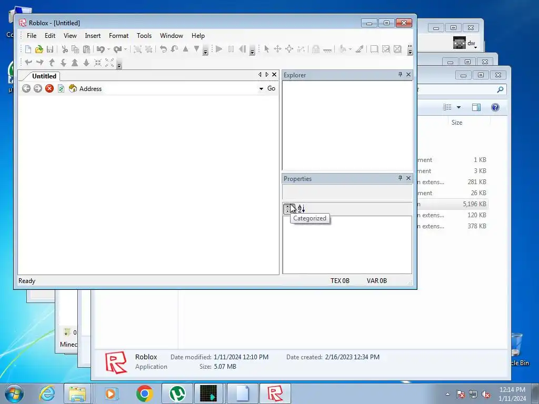
Task: Ungroup selection using the Ungroup icon
Action: [149, 49]
